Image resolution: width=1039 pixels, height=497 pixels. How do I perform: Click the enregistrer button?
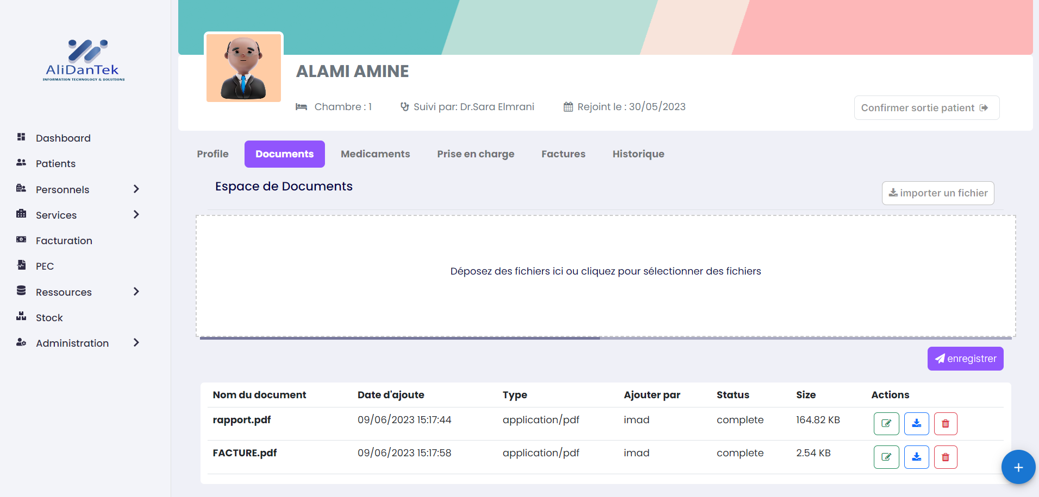(x=965, y=359)
